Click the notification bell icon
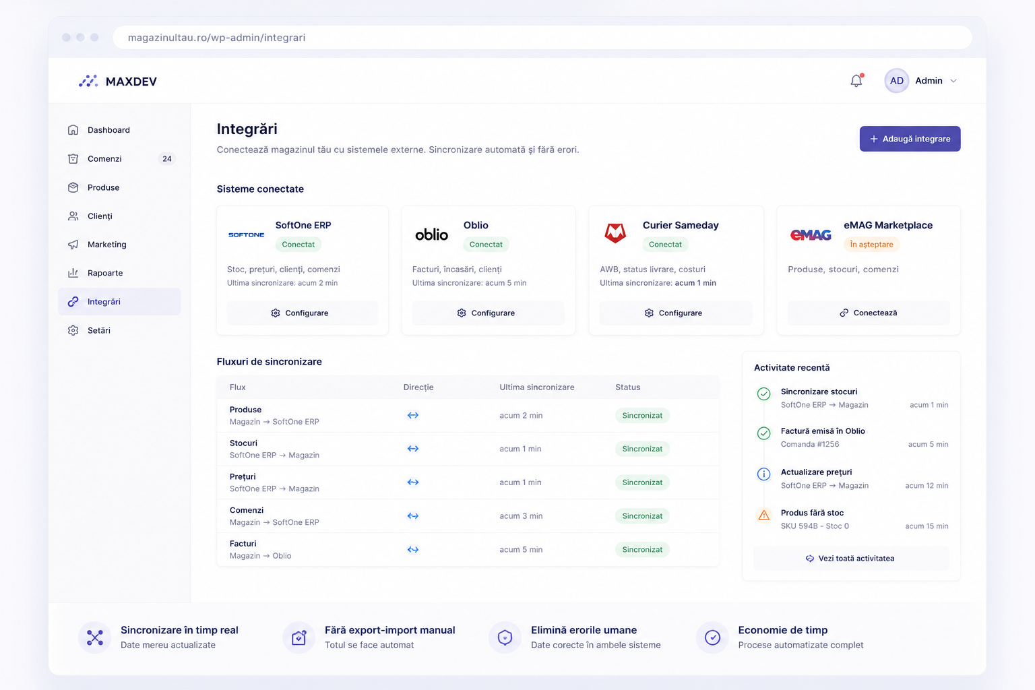 (x=856, y=80)
